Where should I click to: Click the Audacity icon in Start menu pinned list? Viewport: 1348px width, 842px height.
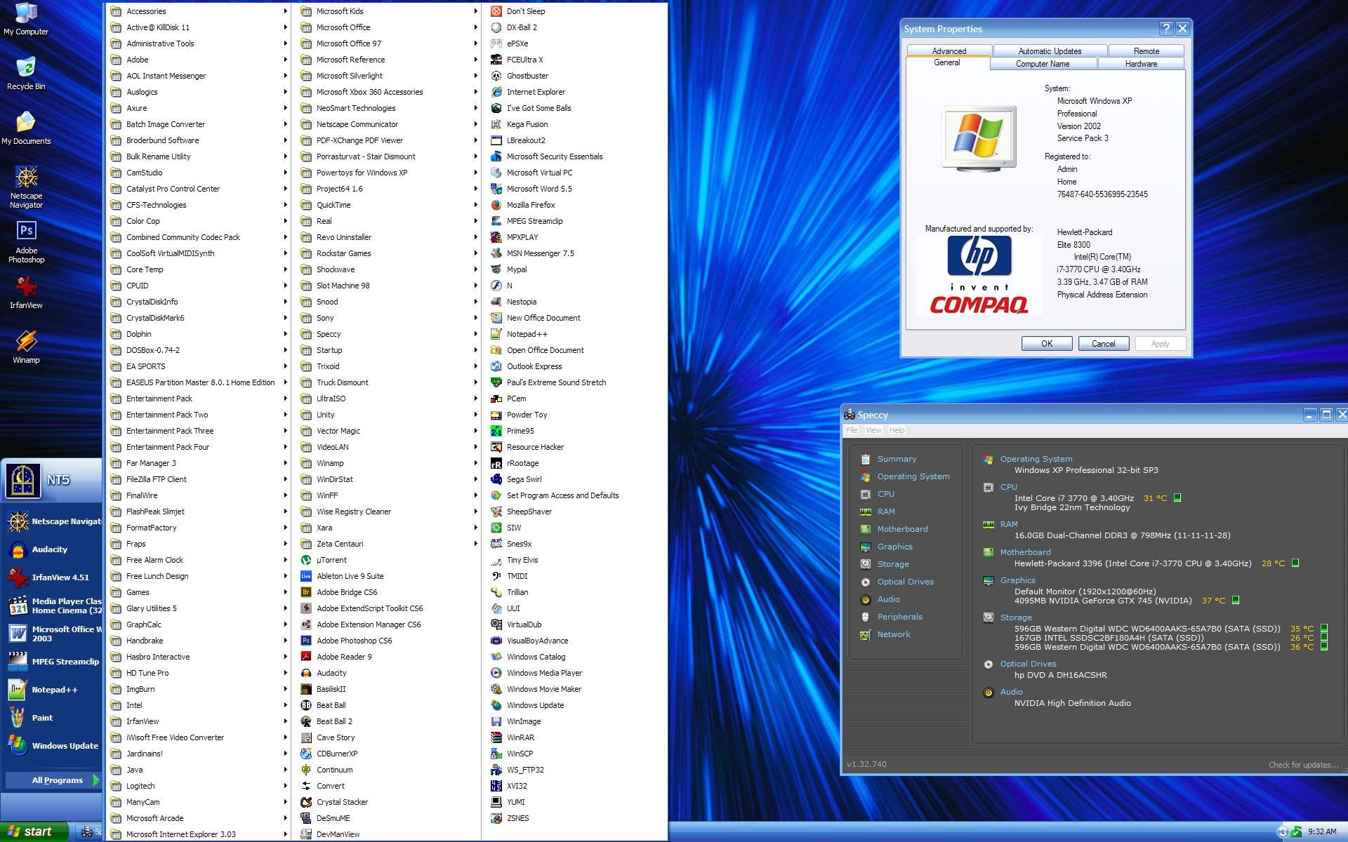pos(18,549)
